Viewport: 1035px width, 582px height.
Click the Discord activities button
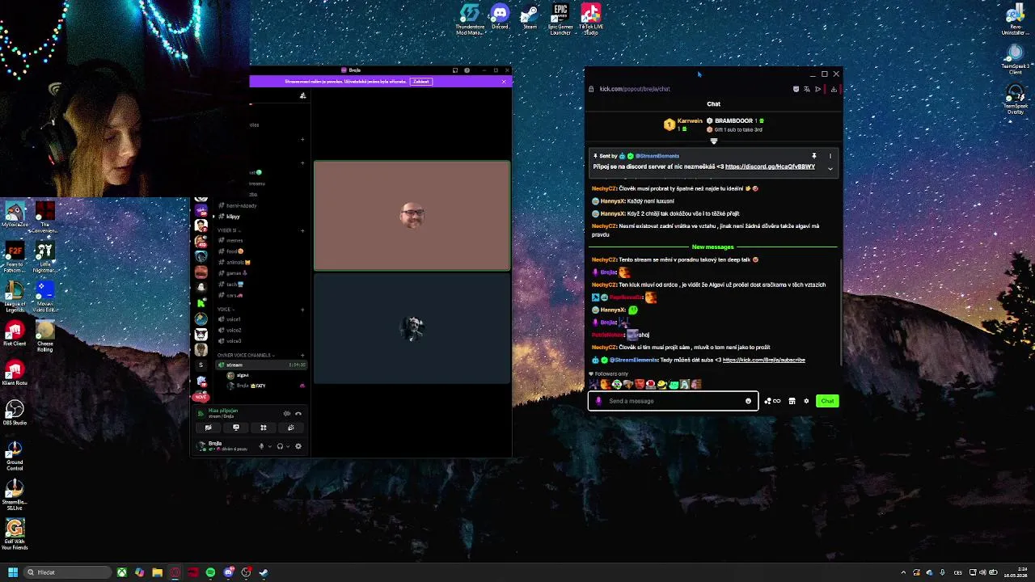point(264,428)
